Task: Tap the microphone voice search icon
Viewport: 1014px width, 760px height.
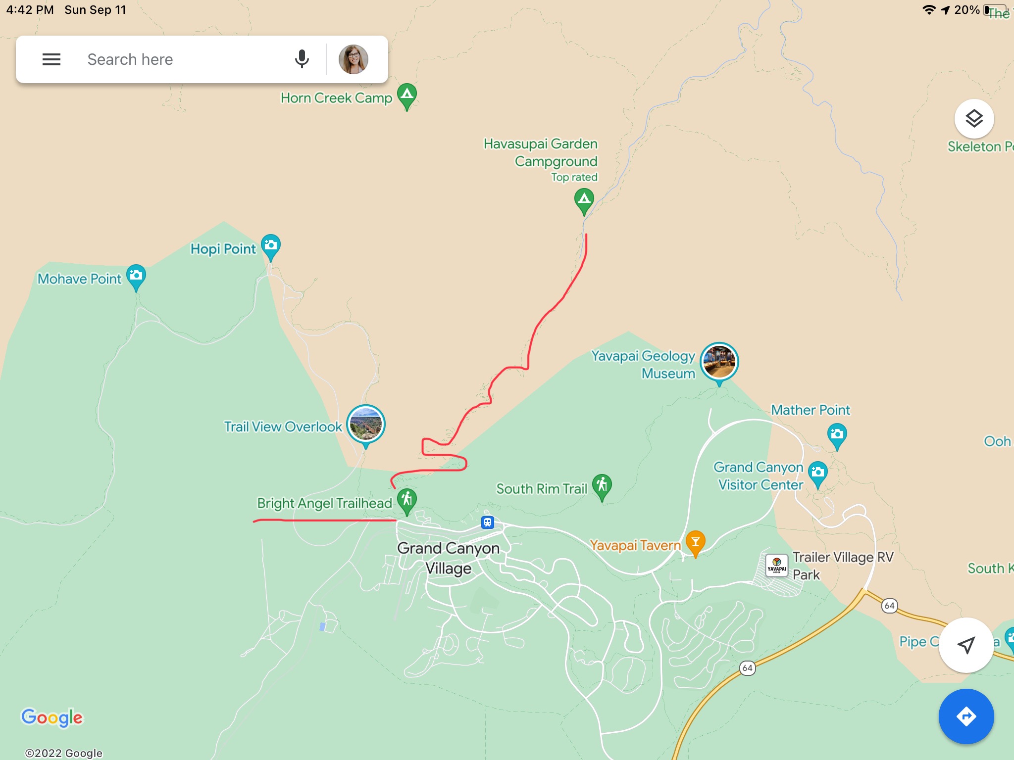Action: tap(302, 59)
